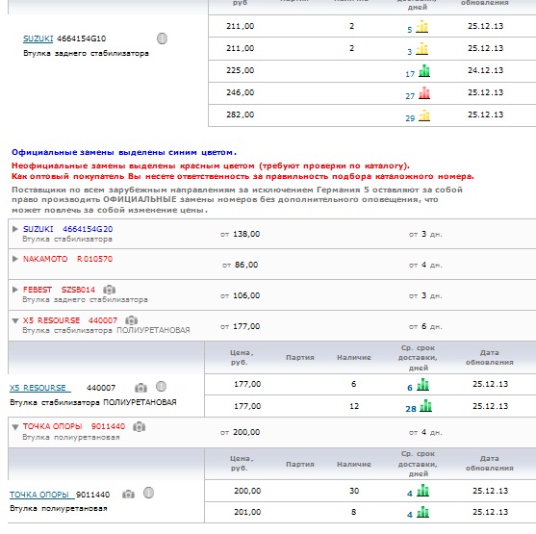
Task: Select availability value 30 for ТОЧКА ОПОРЫ
Action: [x=354, y=491]
